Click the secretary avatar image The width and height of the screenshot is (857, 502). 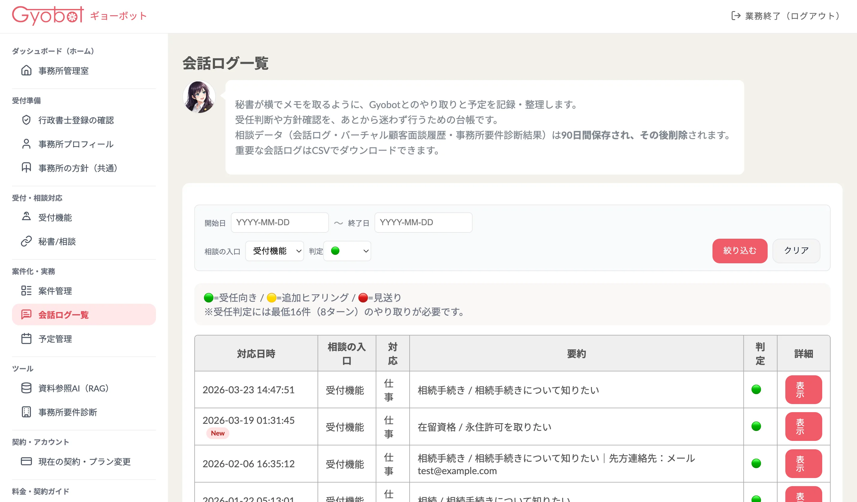pos(199,97)
